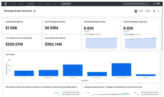Toggle Average Monthly Savings Balance legend entry
Screen dimensions: 164x97
[x=150, y=92]
